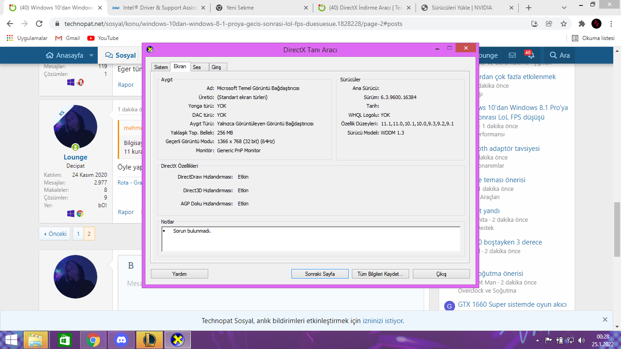
Task: Click Lounge's profile avatar in the post
Action: click(75, 127)
